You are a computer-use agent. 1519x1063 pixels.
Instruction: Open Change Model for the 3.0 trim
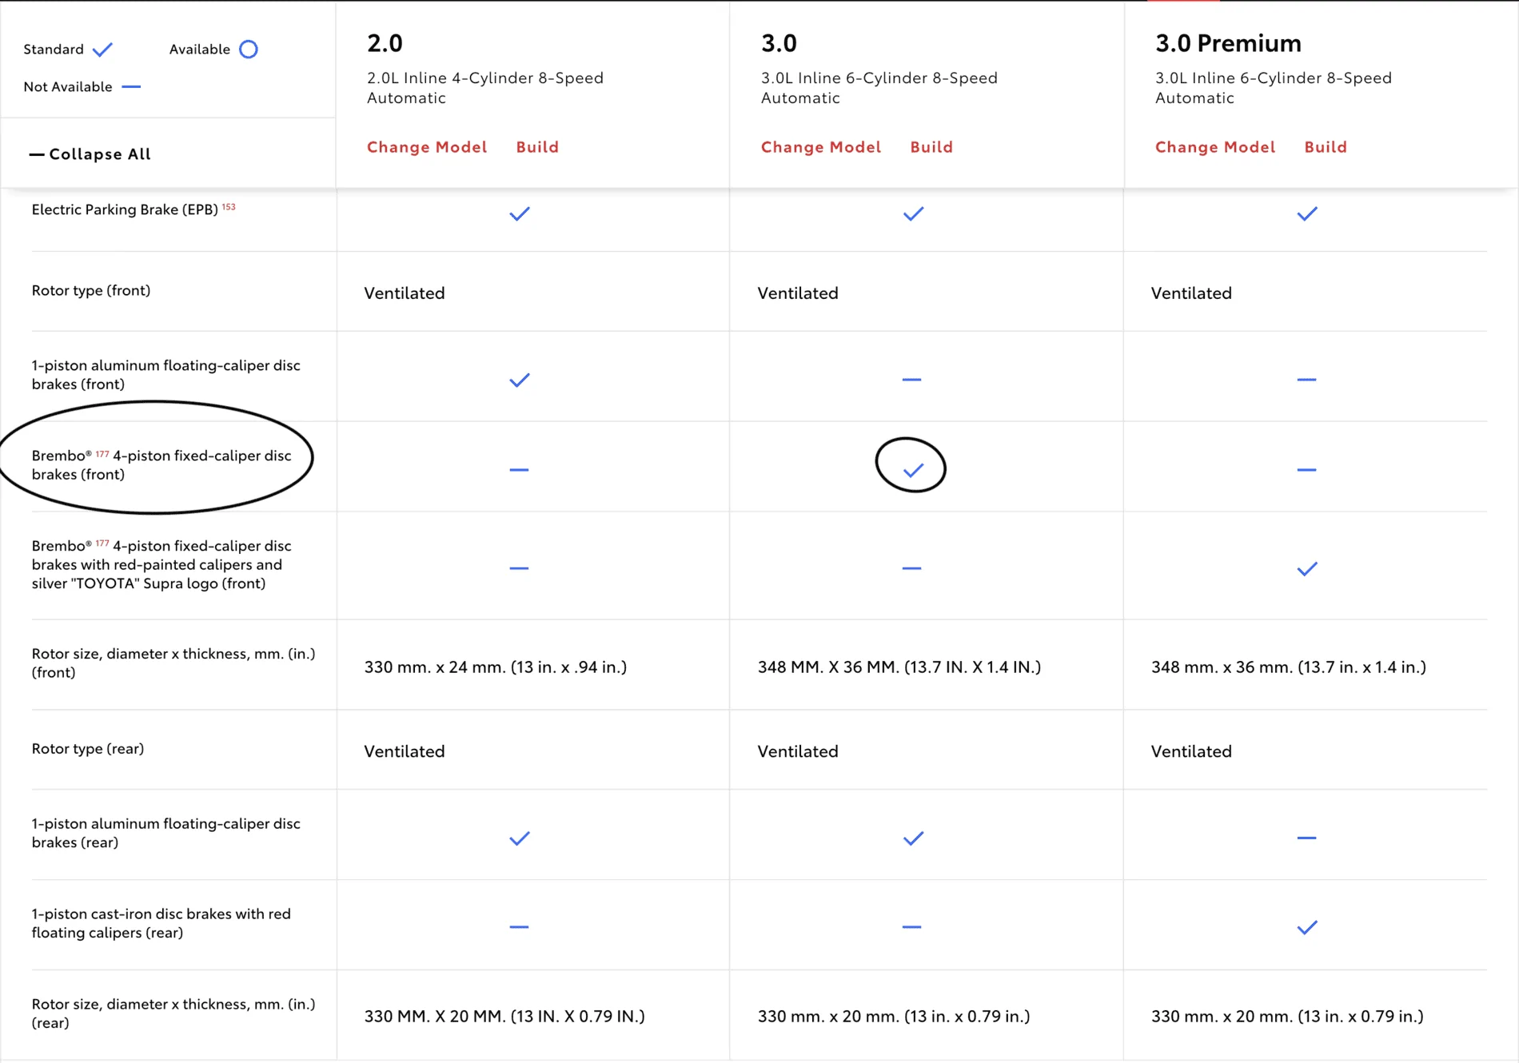pos(821,147)
